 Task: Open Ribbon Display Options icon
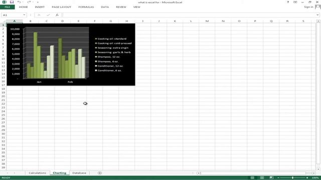point(295,2)
